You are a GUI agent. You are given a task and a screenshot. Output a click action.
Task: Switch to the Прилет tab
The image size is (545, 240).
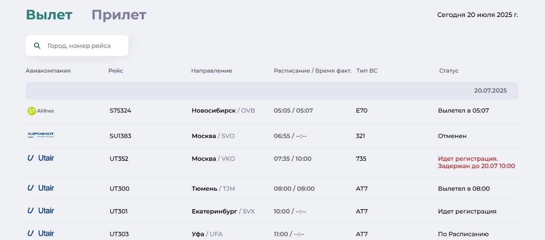coord(119,15)
